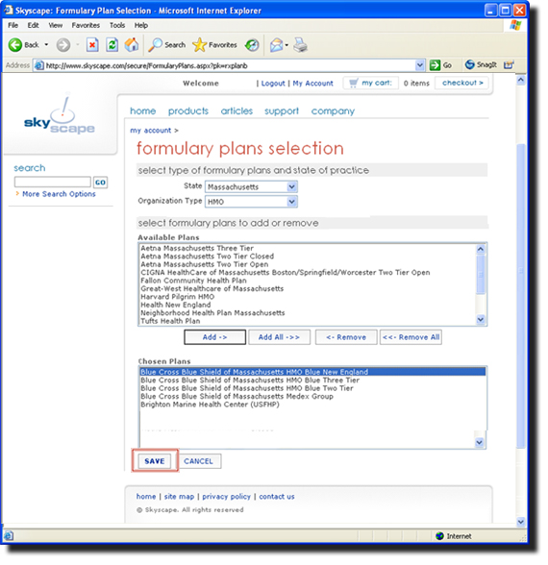
Task: Go to the products navigation tab
Action: [188, 111]
